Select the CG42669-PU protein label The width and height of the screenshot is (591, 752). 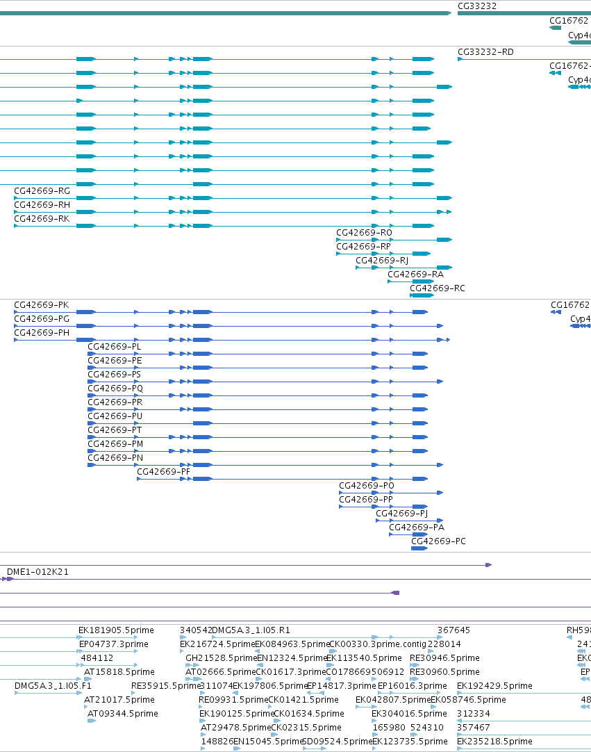[x=115, y=416]
